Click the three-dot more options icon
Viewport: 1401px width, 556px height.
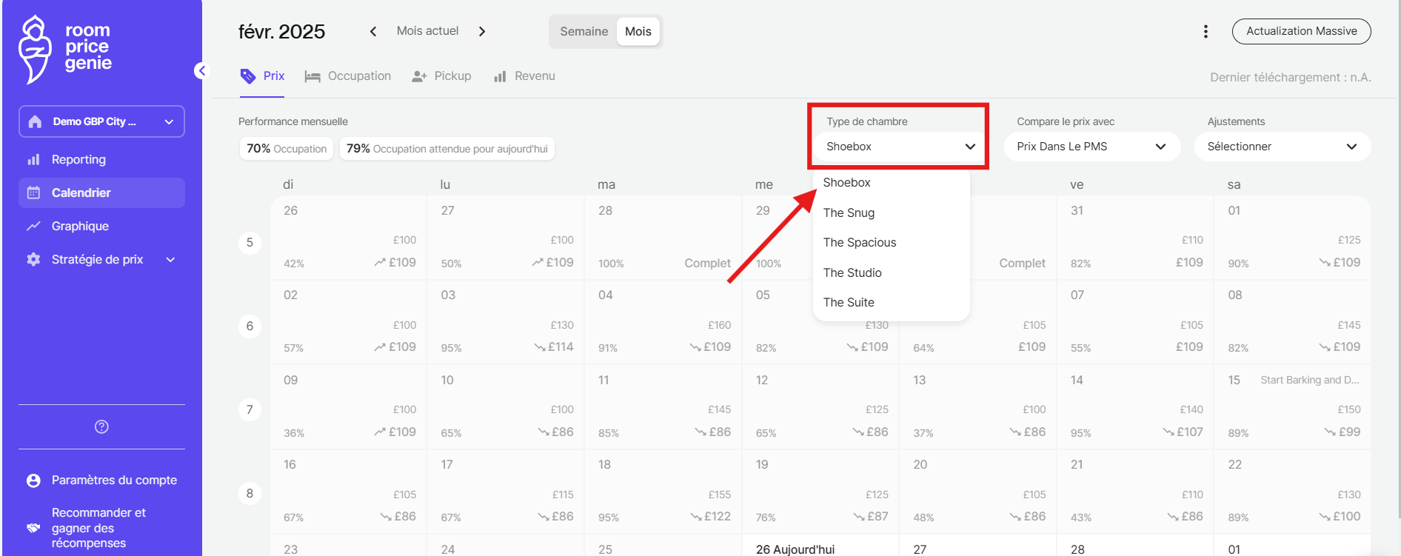pos(1206,31)
